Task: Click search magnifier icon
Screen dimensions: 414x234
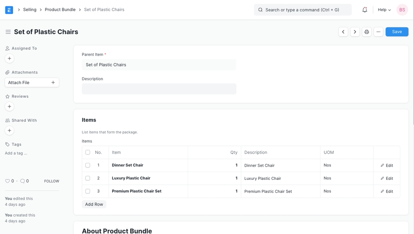Action: [x=260, y=10]
